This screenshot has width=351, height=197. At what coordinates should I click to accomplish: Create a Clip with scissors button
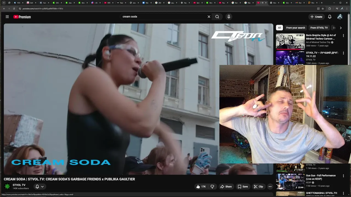[x=258, y=187]
